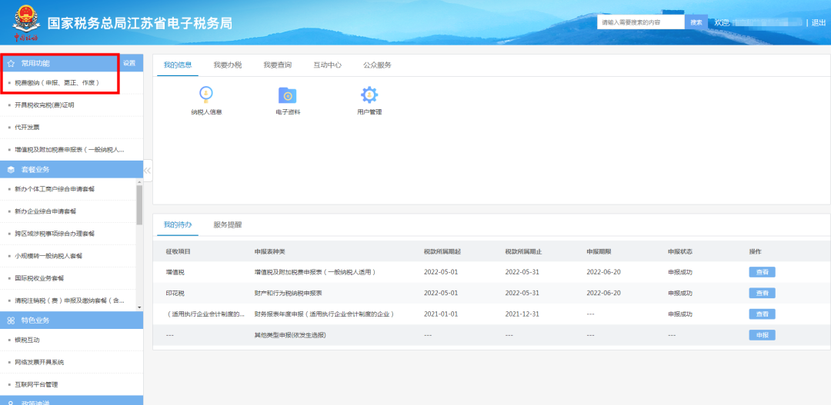The height and width of the screenshot is (405, 831).
Task: Open 国际税收业务套餐
Action: pyautogui.click(x=39, y=278)
